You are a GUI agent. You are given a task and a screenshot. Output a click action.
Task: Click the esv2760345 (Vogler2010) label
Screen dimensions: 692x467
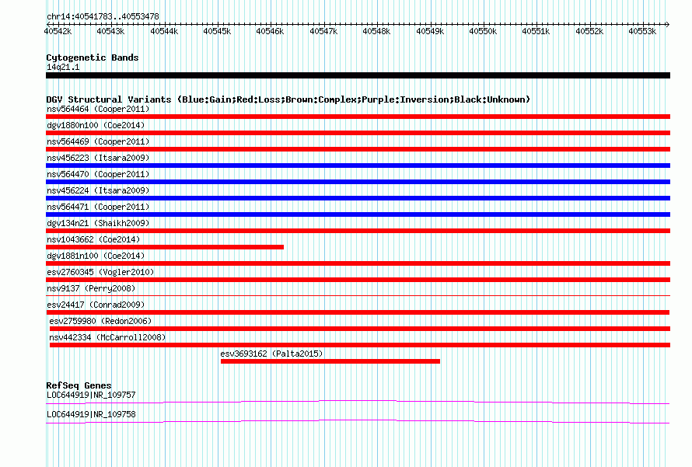pos(100,272)
